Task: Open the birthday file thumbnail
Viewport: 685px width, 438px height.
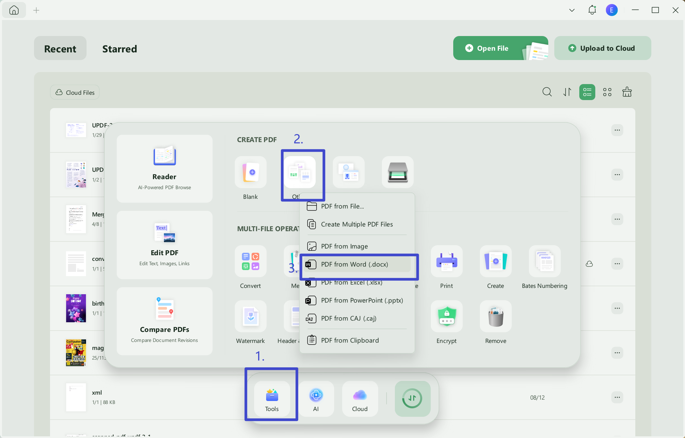Action: coord(76,308)
